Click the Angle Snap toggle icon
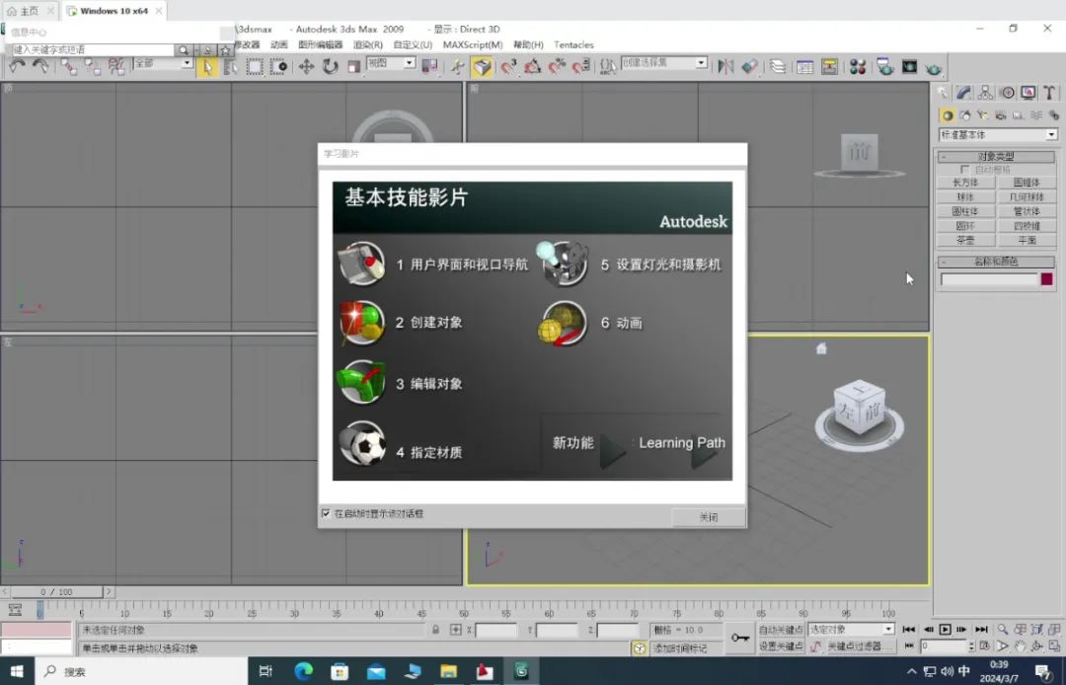 532,66
